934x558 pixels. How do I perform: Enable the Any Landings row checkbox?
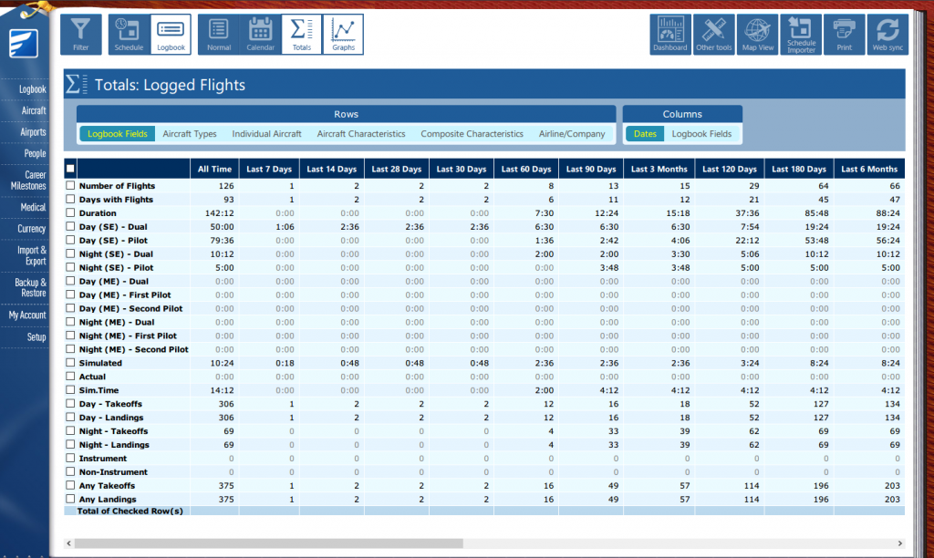click(71, 500)
